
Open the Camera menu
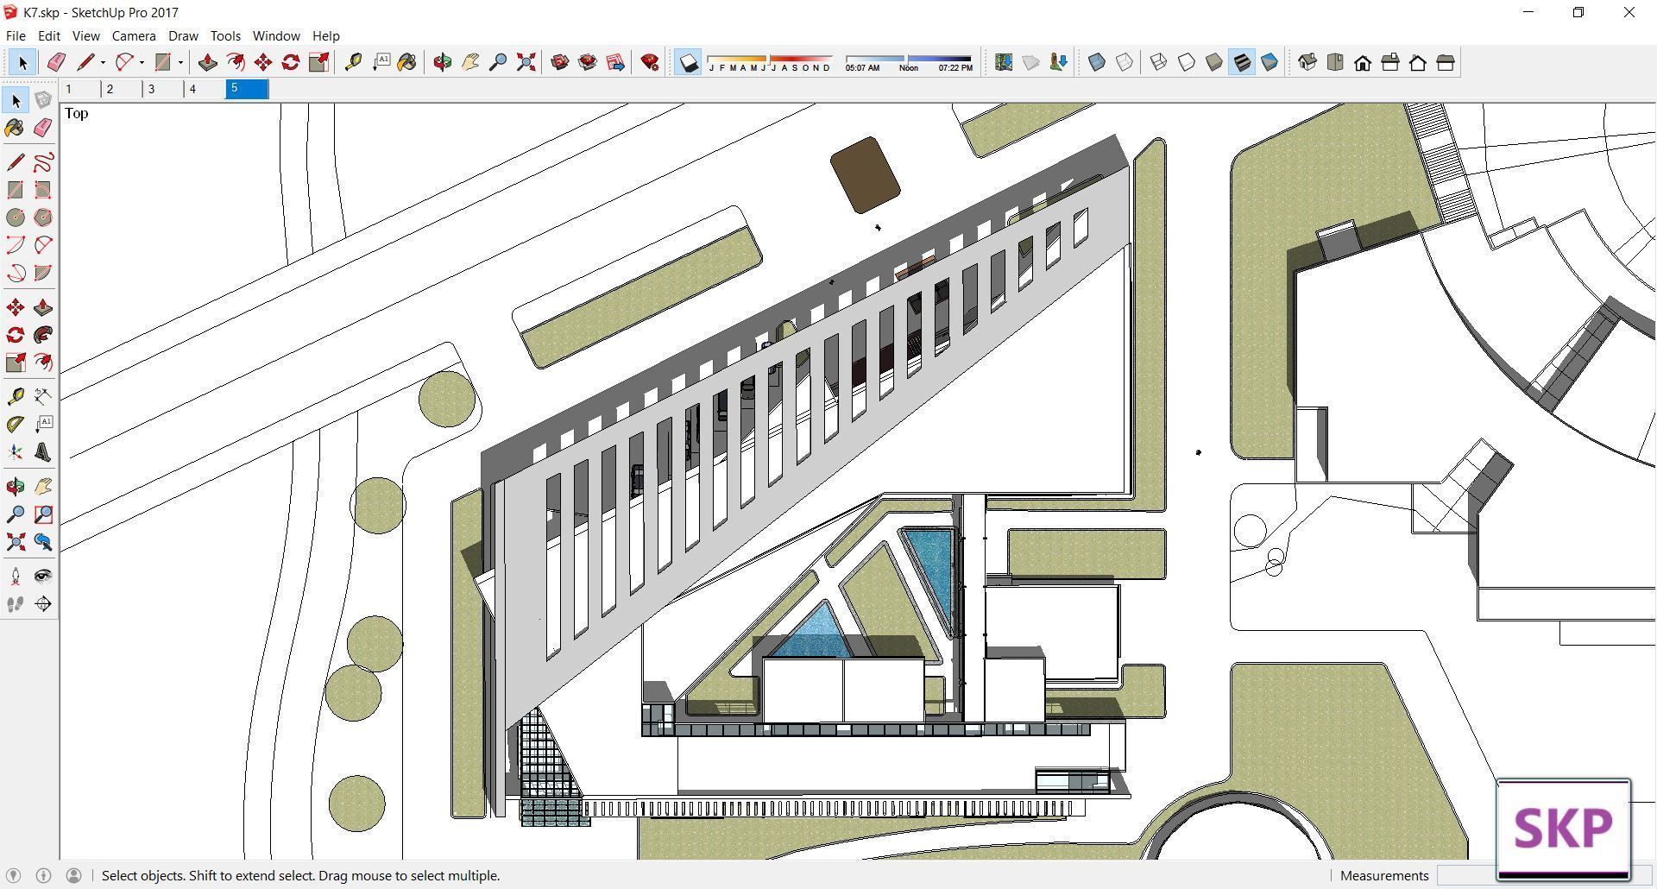(133, 35)
